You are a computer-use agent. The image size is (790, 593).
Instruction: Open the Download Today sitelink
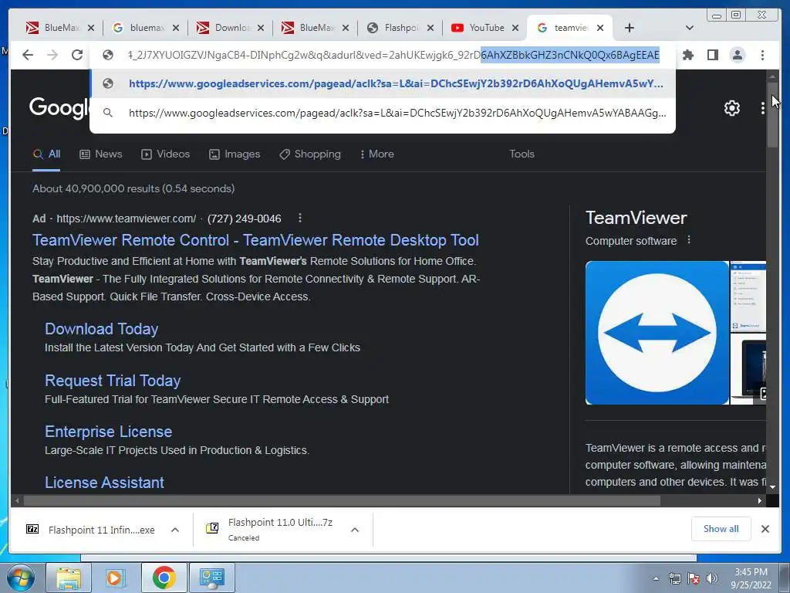tap(101, 329)
